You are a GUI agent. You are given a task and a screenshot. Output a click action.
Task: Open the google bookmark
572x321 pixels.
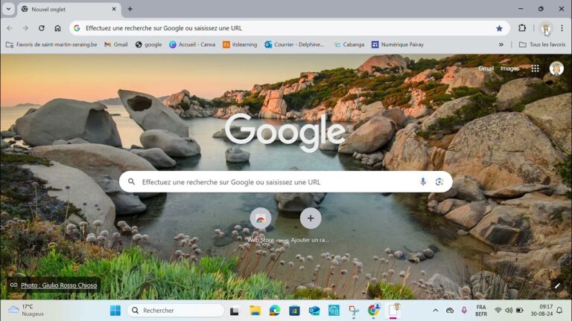[148, 45]
